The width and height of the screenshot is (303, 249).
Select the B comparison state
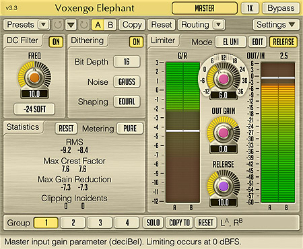tap(110, 25)
